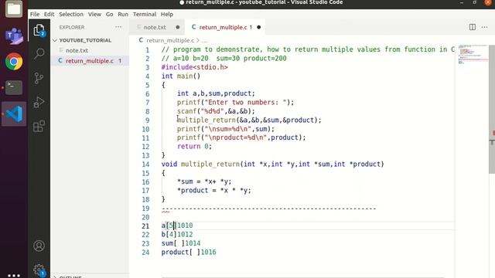Image resolution: width=495 pixels, height=278 pixels.
Task: Click the 'b[4]1012' line
Action: (177, 234)
